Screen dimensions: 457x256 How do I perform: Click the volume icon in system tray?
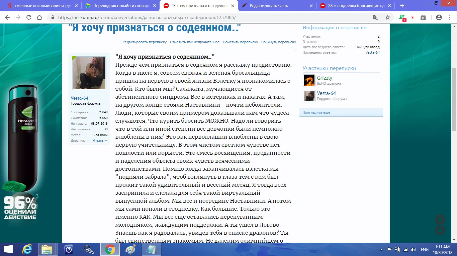[413, 249]
